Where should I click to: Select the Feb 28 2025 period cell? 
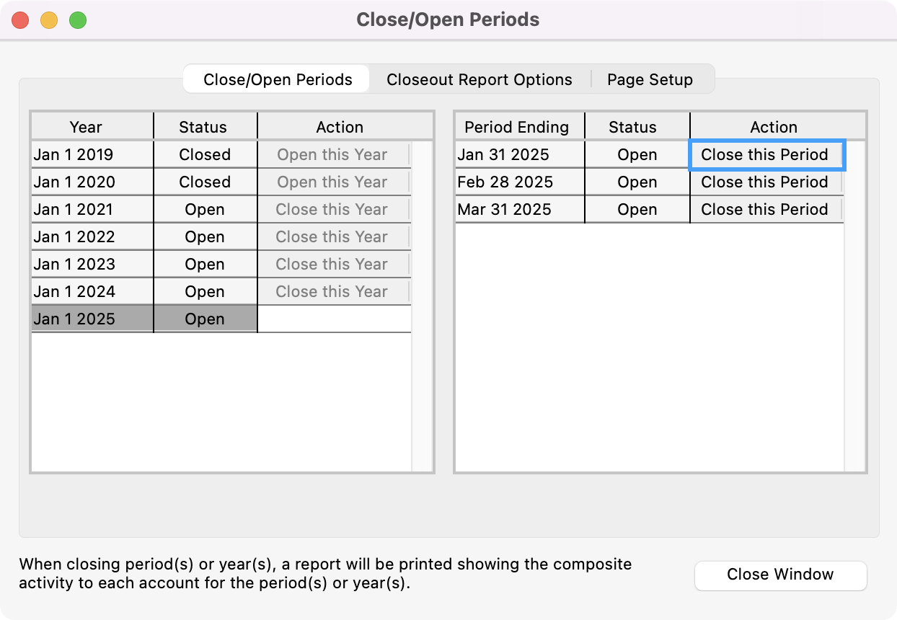[x=518, y=182]
